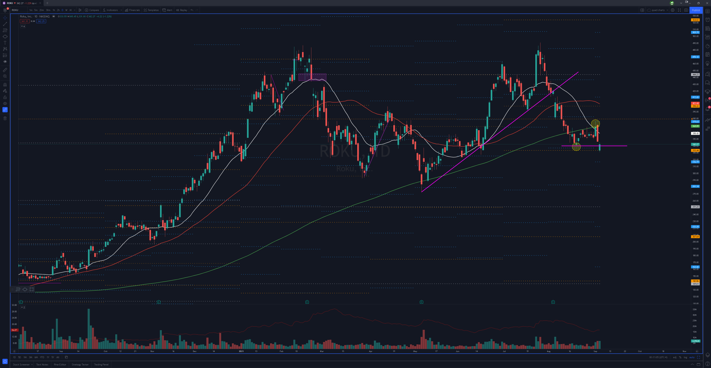The image size is (711, 368).
Task: Maximize the bottom panel
Action: [x=699, y=365]
